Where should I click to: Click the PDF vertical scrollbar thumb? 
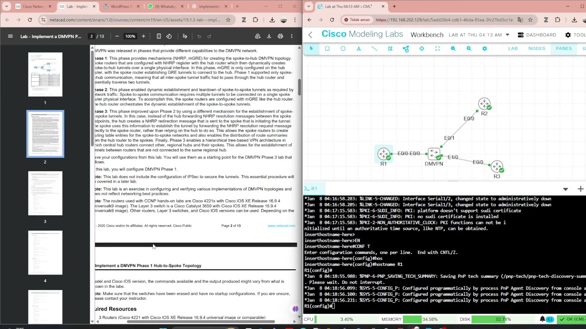(x=299, y=87)
